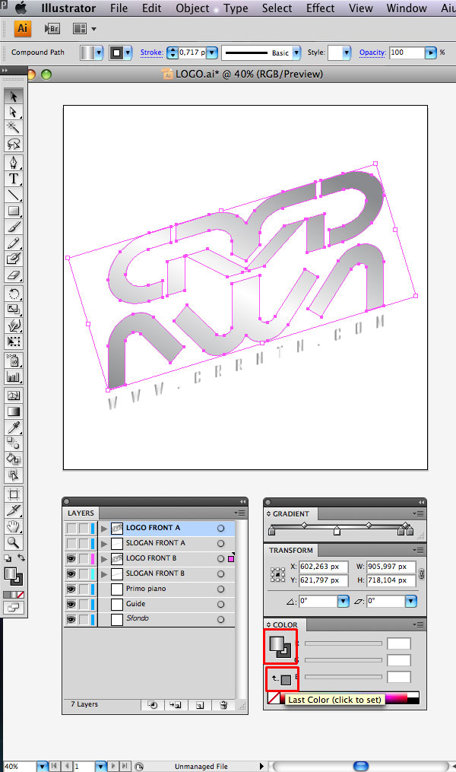Open the Window menu
456x772 pixels.
[x=407, y=8]
